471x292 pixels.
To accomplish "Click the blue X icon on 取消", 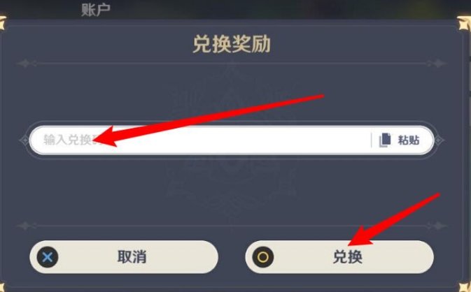I will 48,257.
